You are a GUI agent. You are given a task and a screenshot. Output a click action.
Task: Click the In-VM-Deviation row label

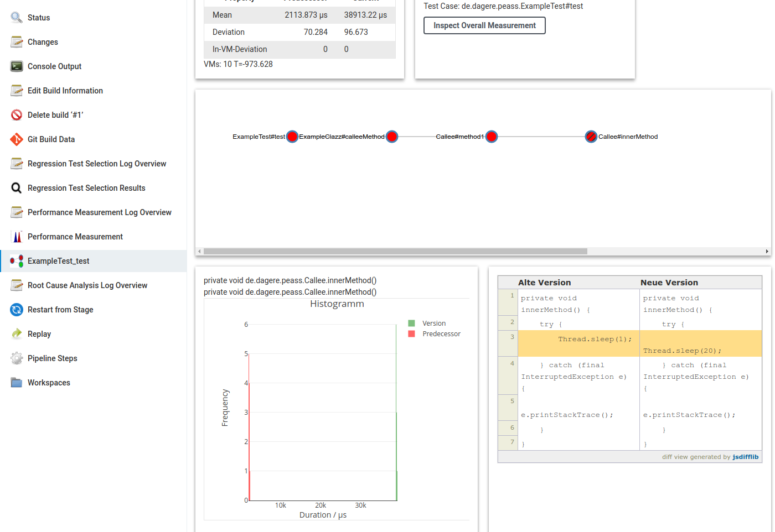click(x=240, y=49)
